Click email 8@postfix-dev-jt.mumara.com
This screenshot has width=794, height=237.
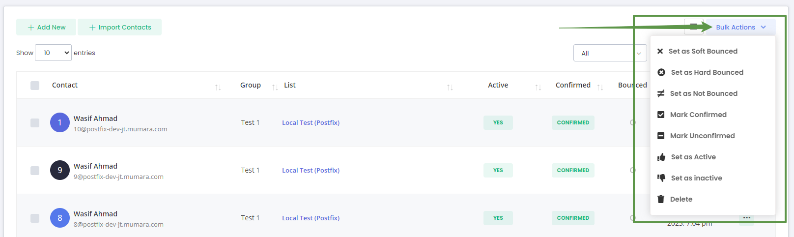tap(118, 224)
